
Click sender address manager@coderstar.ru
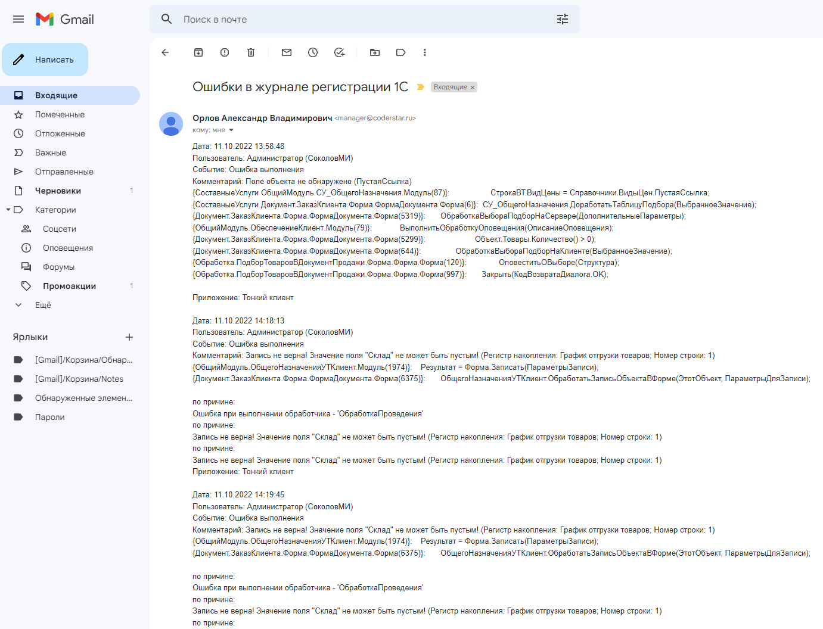375,118
